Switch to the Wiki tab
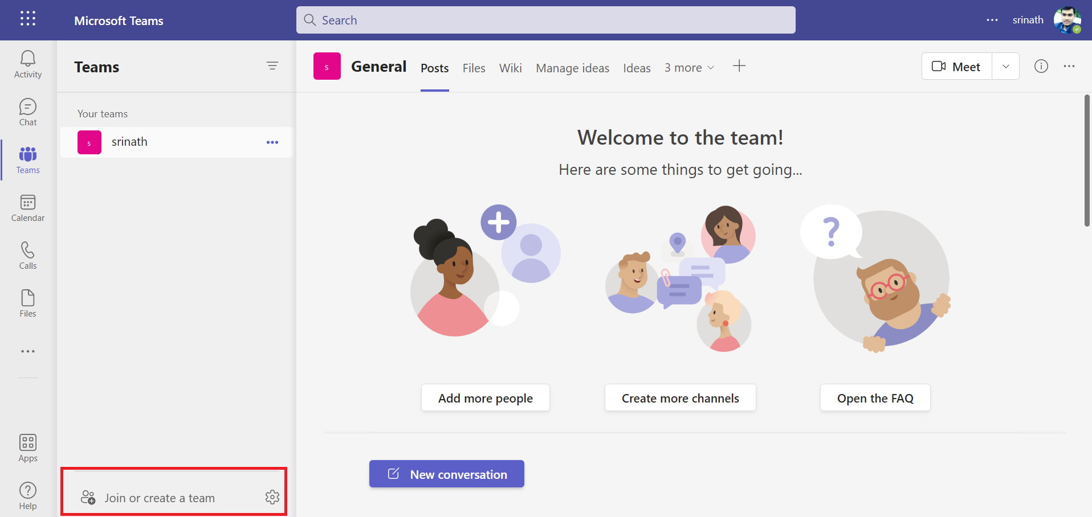 tap(510, 68)
